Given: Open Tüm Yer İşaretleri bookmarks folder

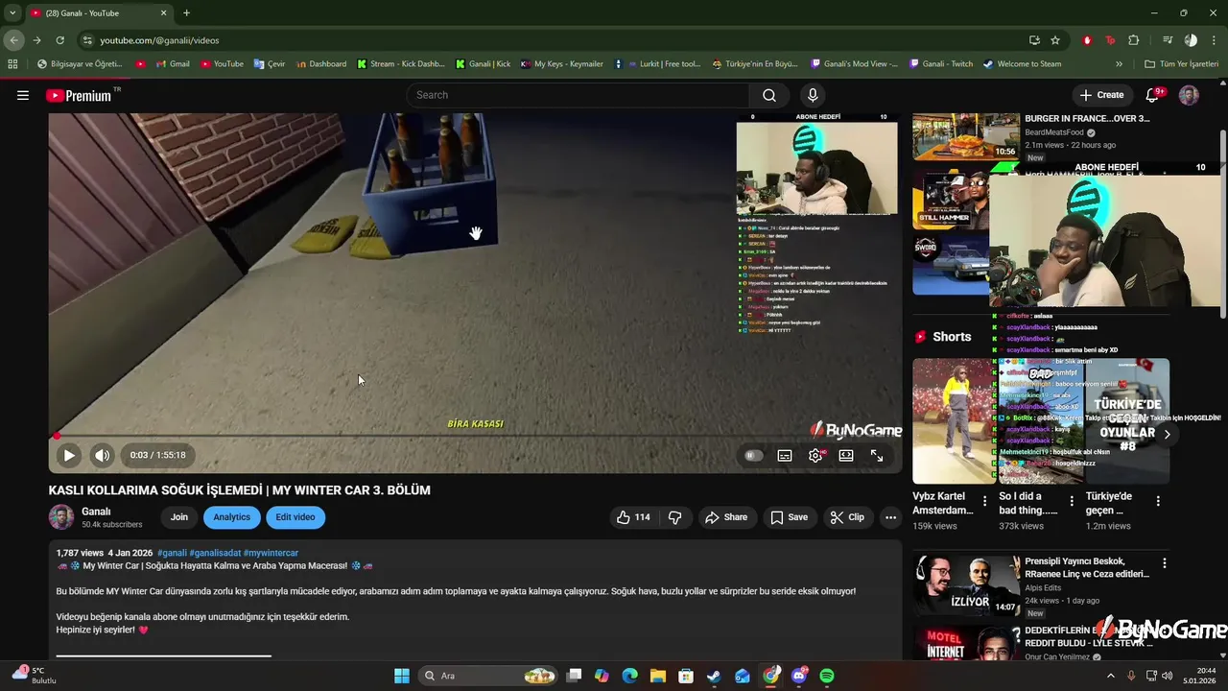Looking at the screenshot, I should (1182, 64).
